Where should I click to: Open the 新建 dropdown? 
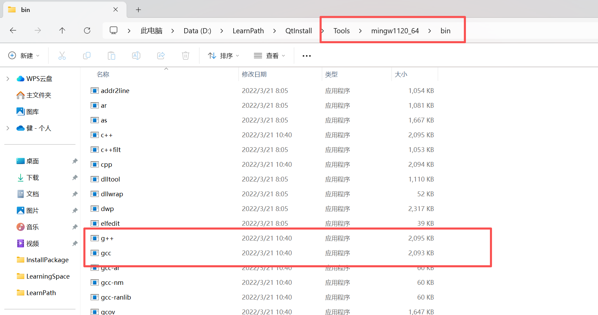pyautogui.click(x=24, y=56)
